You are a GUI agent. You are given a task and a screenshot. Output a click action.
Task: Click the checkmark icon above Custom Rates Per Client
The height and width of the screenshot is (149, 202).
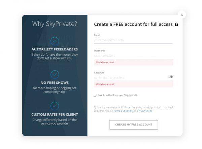tap(55, 106)
